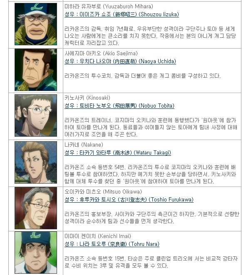Viewport: 246px width, 275px height.
Task: Click Nakane's portrait by the fence
Action: click(36, 162)
